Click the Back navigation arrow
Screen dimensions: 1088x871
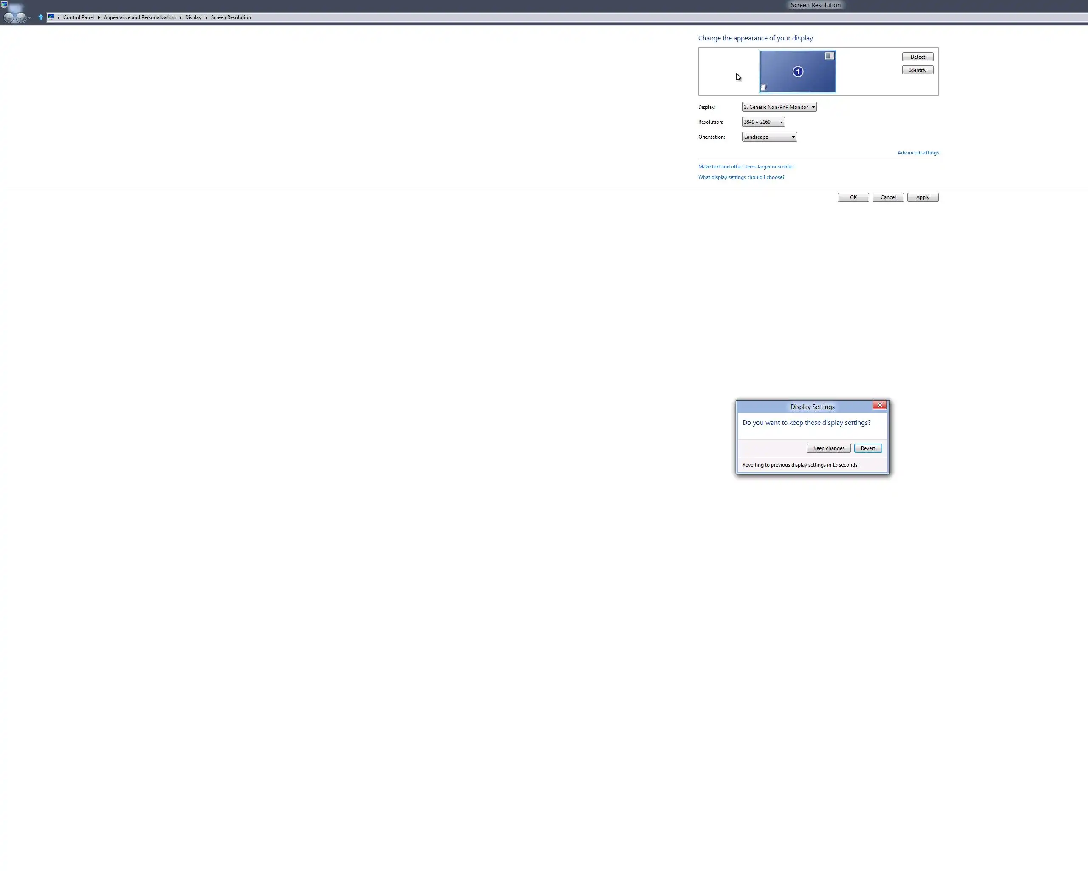point(8,18)
